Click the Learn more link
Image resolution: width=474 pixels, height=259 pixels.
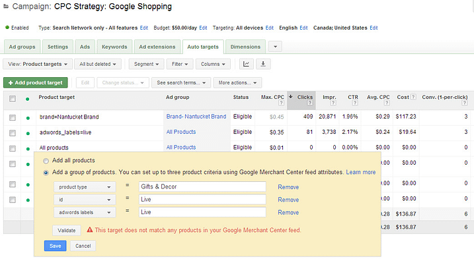pos(361,172)
